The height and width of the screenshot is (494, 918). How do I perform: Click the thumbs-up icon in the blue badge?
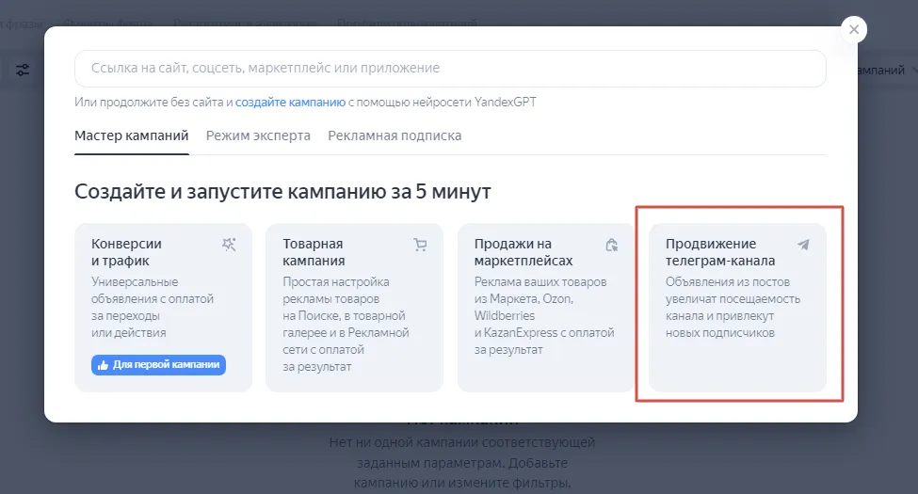click(x=103, y=365)
